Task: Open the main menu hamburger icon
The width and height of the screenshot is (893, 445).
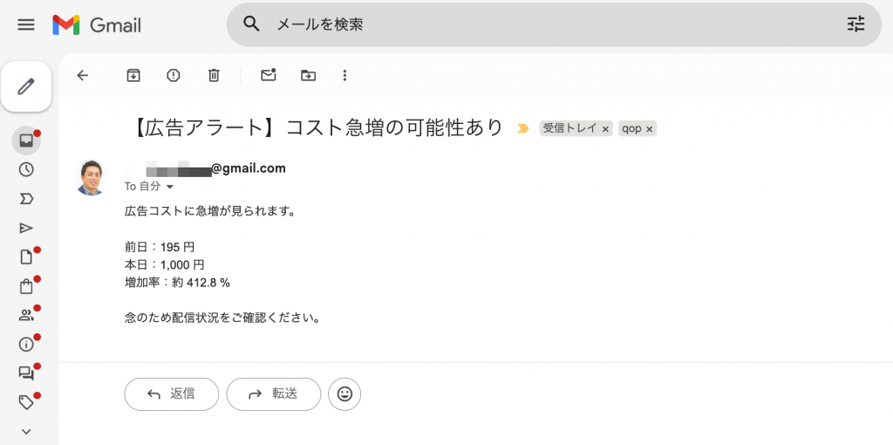Action: tap(26, 24)
